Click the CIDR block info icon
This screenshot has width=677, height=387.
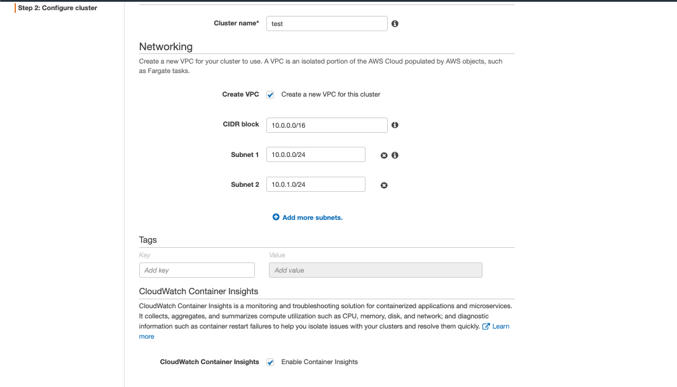tap(395, 125)
